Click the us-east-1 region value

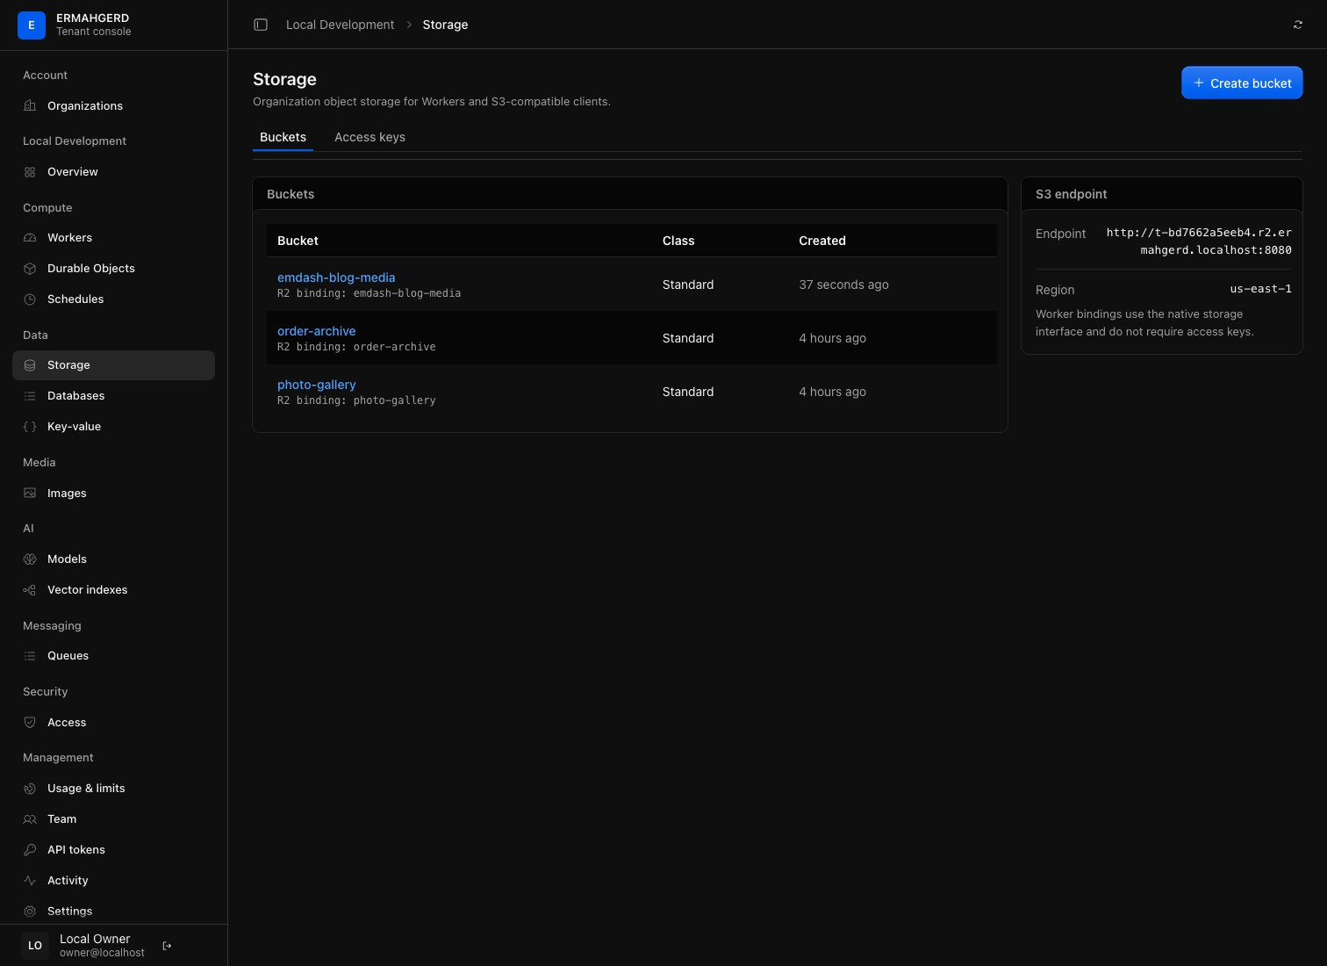point(1260,289)
